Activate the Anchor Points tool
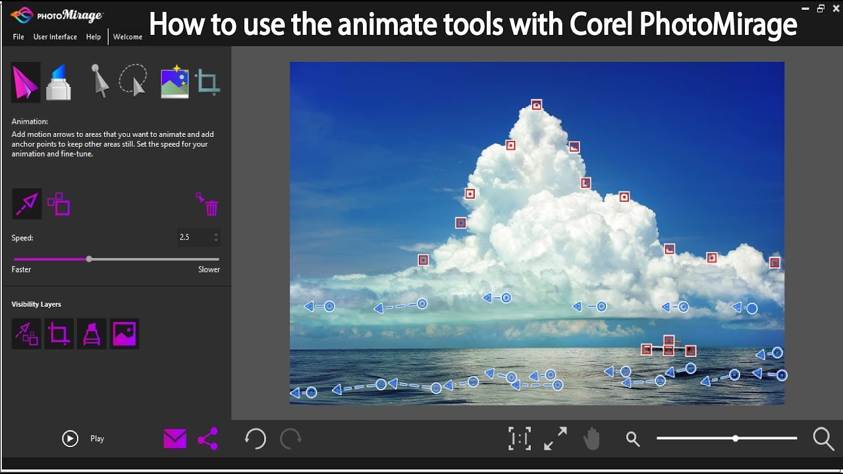 click(59, 204)
